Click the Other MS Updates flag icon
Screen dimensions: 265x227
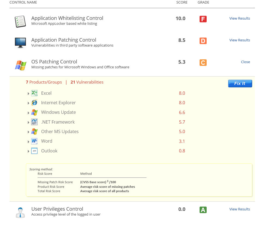click(34, 131)
